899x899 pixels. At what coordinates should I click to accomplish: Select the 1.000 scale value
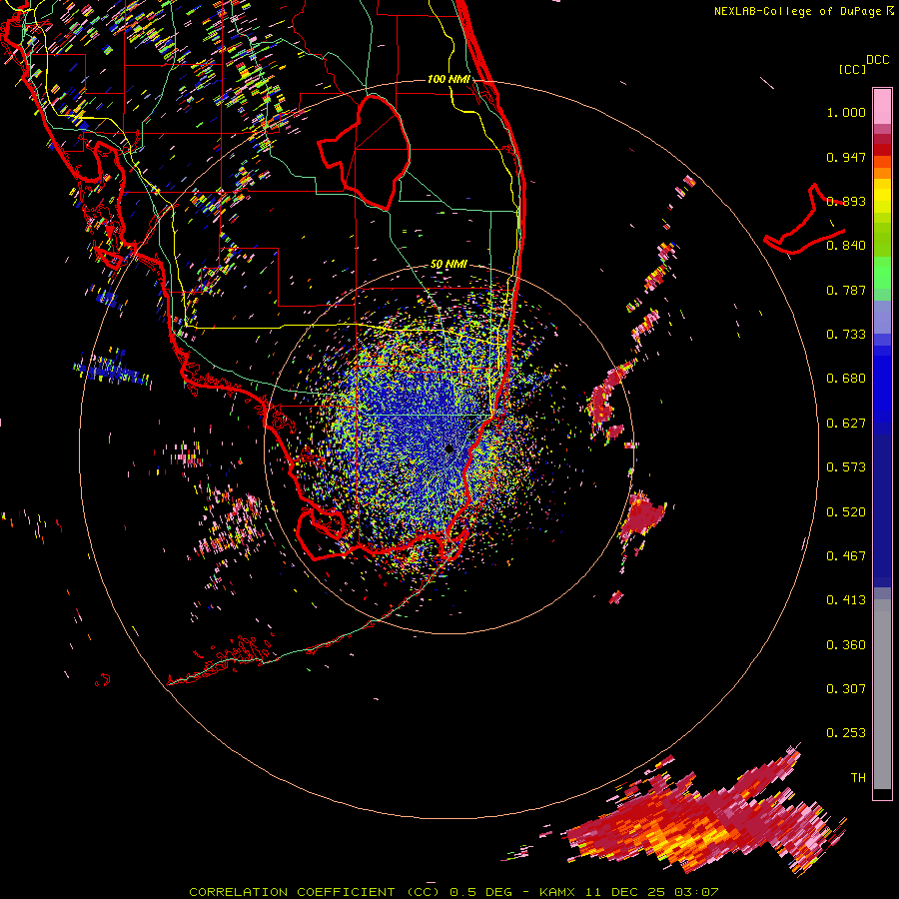click(x=846, y=112)
